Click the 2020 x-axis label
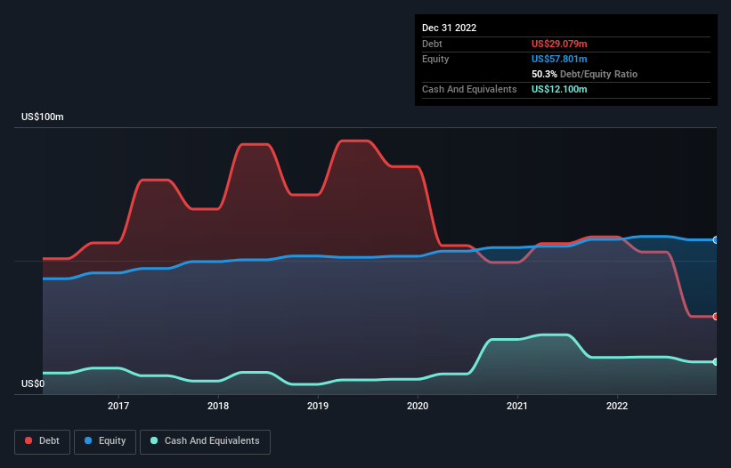Screen dimensions: 731x468 [418, 406]
